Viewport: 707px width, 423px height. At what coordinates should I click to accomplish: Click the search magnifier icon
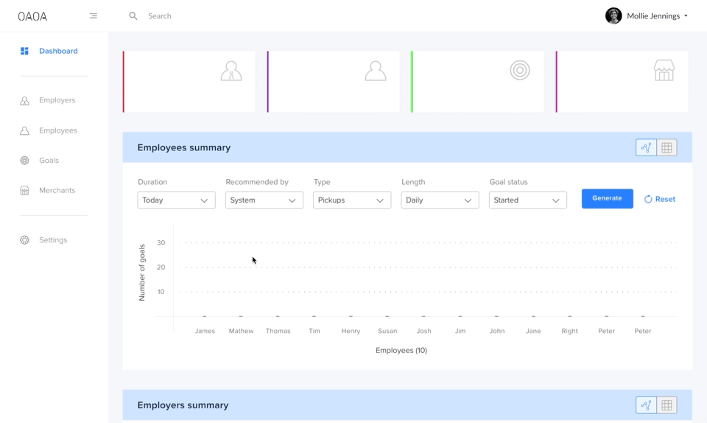point(133,15)
